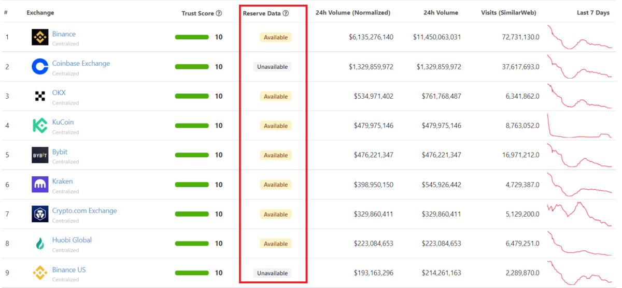Open the OKX exchange link
The image size is (622, 288).
[x=59, y=93]
